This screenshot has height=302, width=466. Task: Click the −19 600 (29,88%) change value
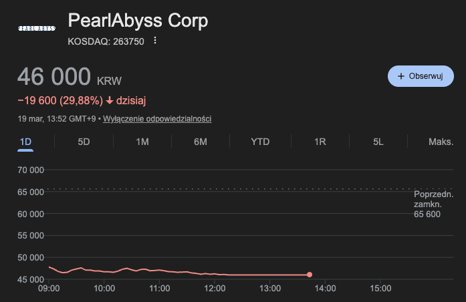[60, 101]
